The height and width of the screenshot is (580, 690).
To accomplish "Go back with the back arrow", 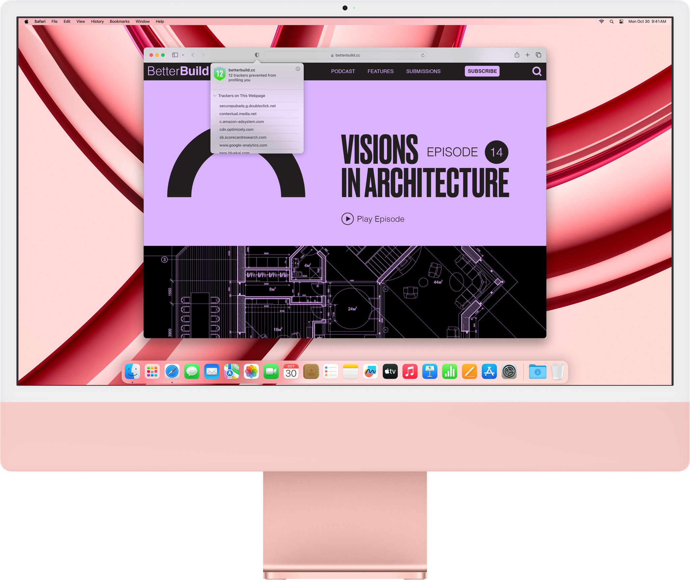I will point(193,55).
